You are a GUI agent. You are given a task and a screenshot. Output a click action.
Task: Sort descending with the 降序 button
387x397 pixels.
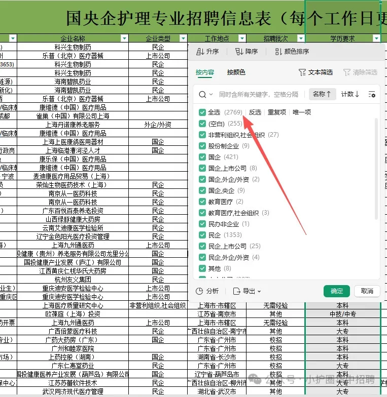247,52
